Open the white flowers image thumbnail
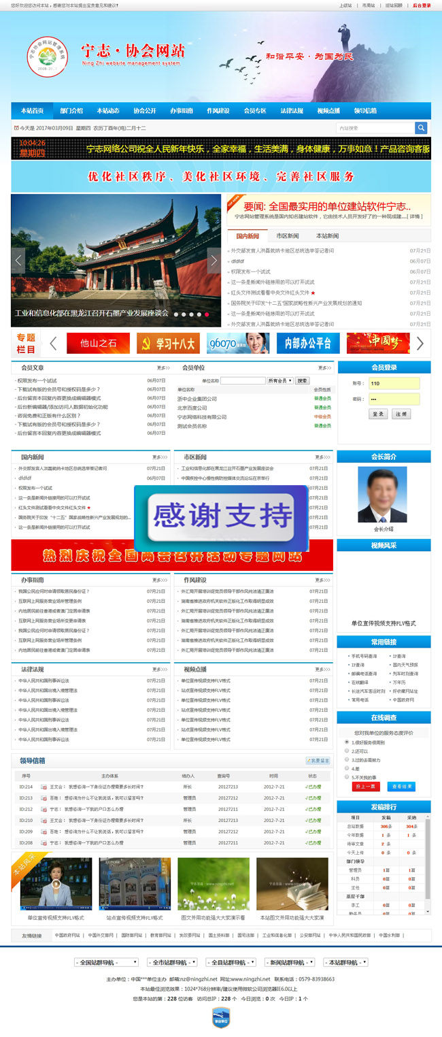 [x=213, y=884]
